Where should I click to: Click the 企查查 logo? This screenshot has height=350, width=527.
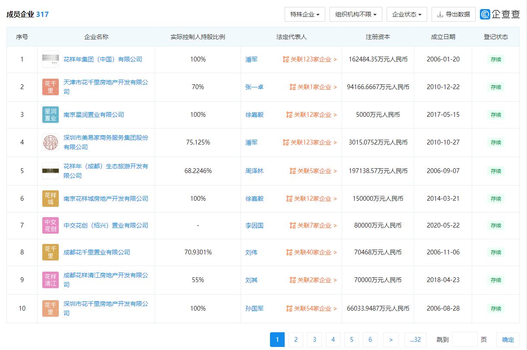coord(500,14)
